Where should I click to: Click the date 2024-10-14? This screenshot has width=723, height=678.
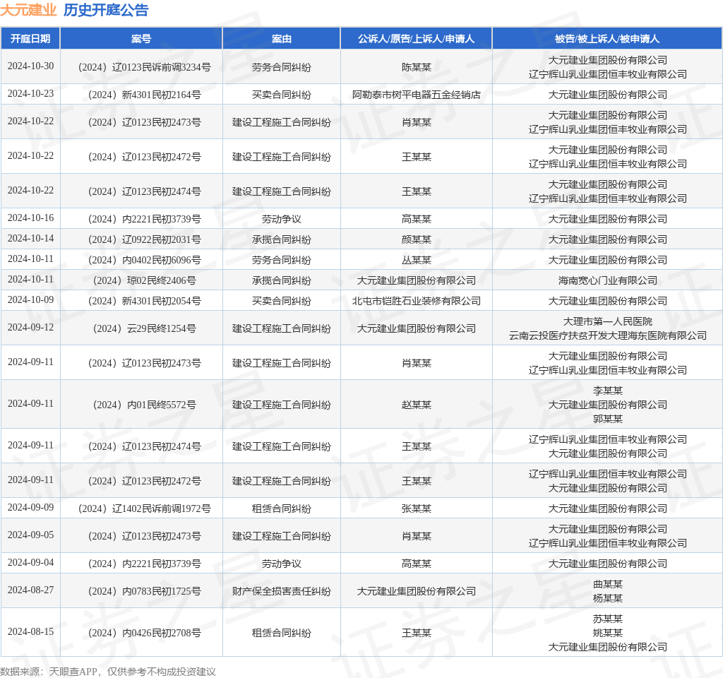30,238
